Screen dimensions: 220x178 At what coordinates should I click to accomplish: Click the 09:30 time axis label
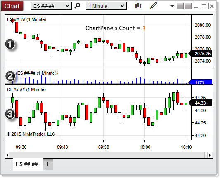[x=21, y=147]
